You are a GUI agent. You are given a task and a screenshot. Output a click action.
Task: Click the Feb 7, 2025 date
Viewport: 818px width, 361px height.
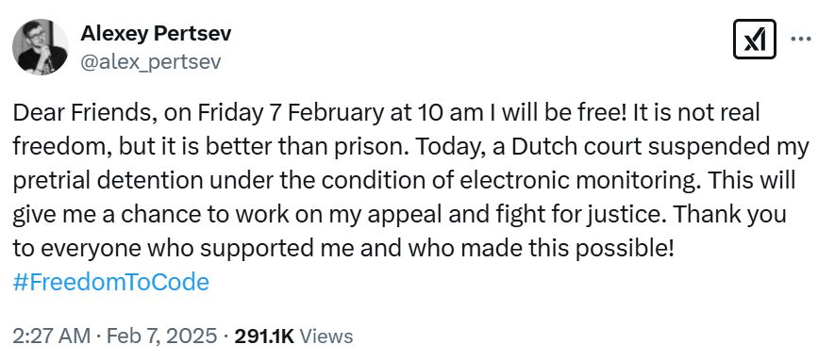tap(161, 336)
